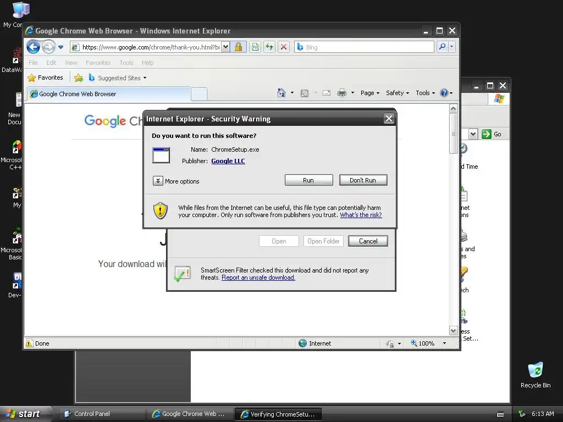
Task: Click the Favorites star button
Action: click(x=46, y=77)
